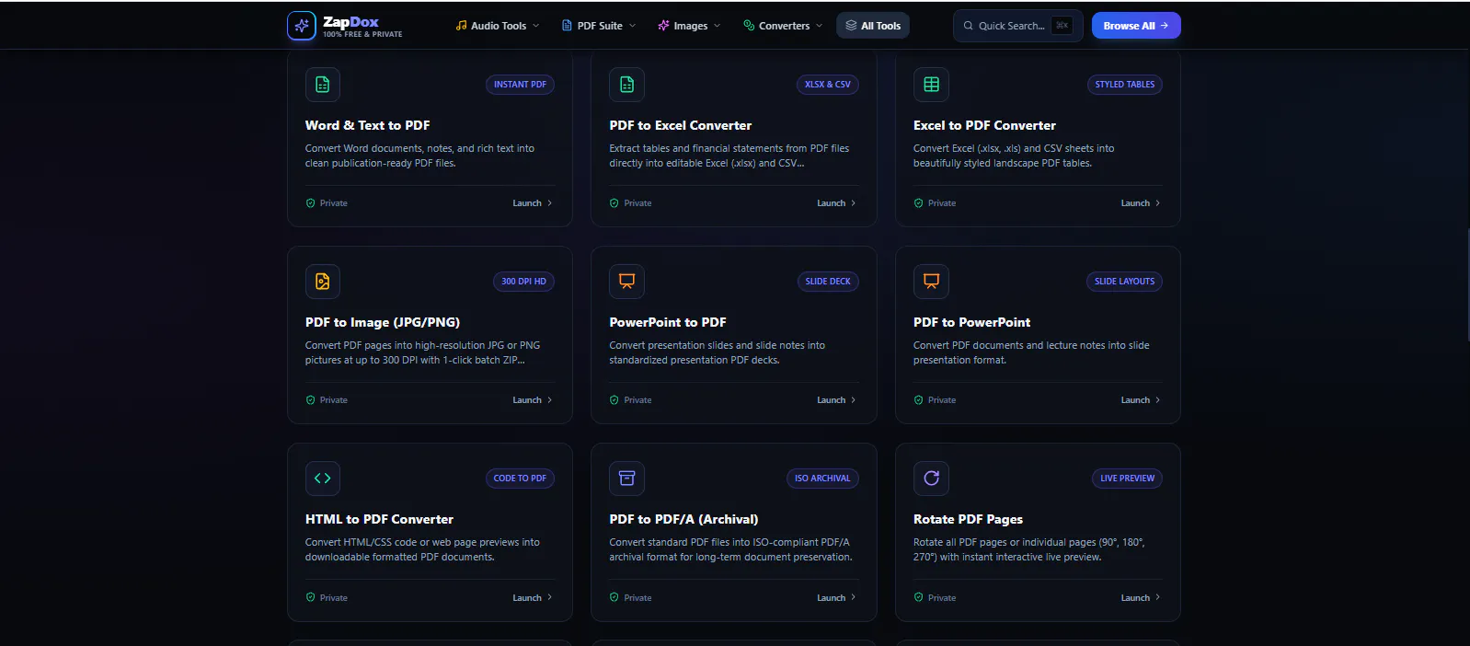Click the PDF to PDF/A archive box icon

click(626, 479)
